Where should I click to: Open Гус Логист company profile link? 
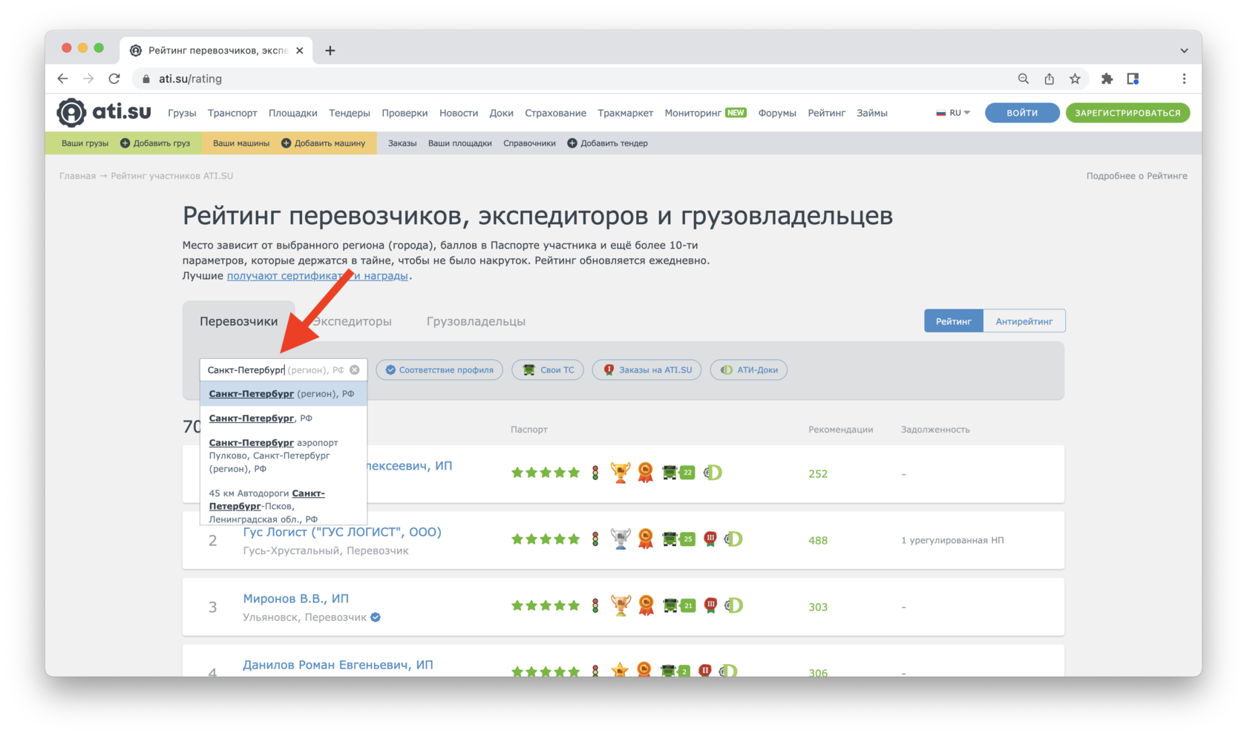pyautogui.click(x=342, y=532)
